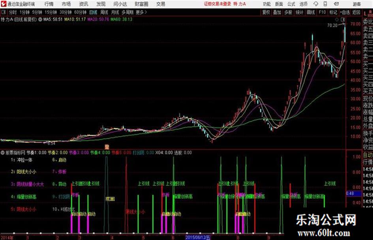Toggle the left panel icon beside 分时

pos(4,12)
